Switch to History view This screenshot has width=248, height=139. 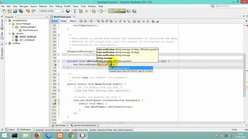(x=73, y=21)
